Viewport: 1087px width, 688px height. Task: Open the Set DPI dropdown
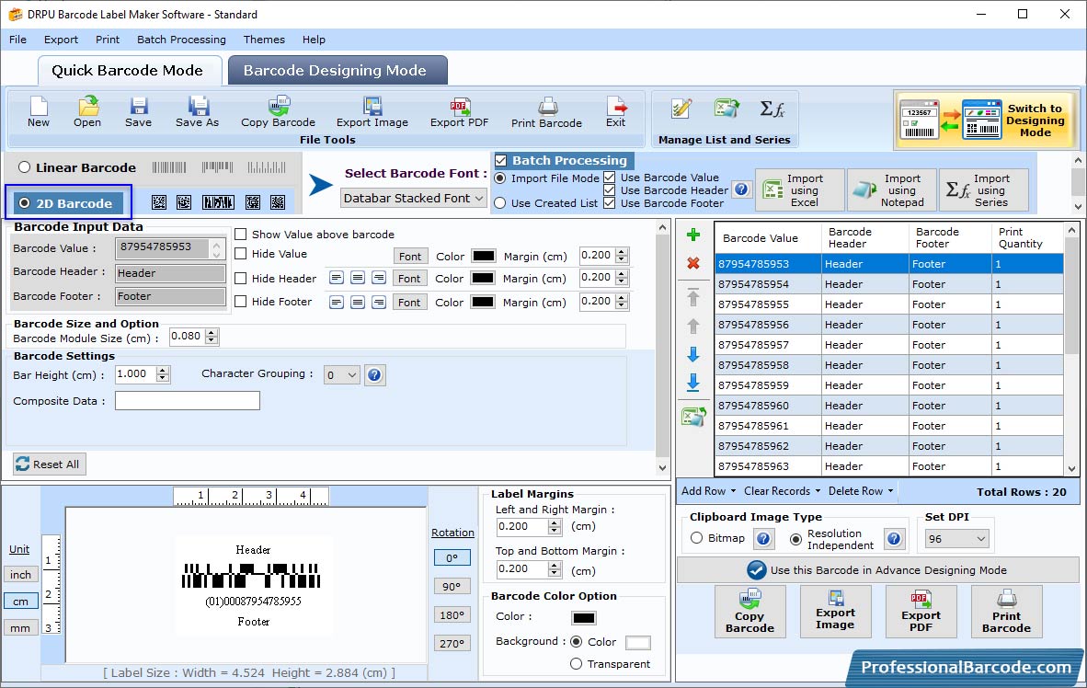(x=956, y=539)
